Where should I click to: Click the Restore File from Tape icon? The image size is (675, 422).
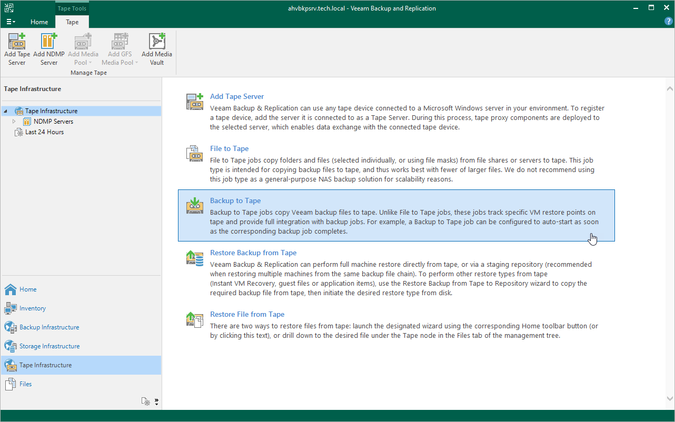pyautogui.click(x=195, y=319)
